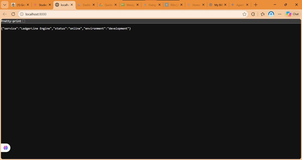Switch to the "Quicks" tab
The width and height of the screenshot is (302, 160).
point(108,5)
